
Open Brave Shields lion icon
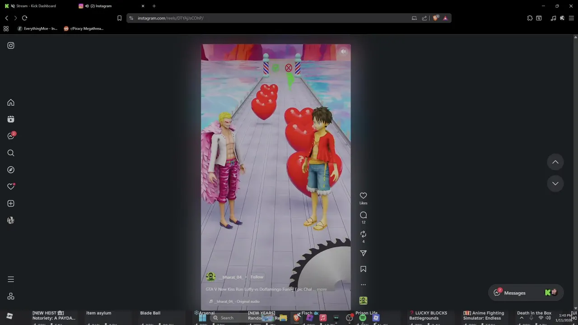pos(435,18)
